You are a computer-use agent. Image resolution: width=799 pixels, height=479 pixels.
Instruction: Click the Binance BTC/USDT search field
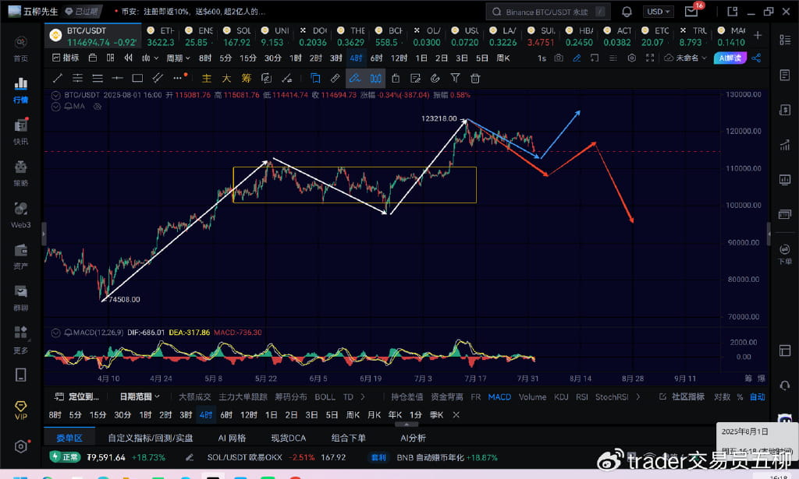tap(548, 12)
